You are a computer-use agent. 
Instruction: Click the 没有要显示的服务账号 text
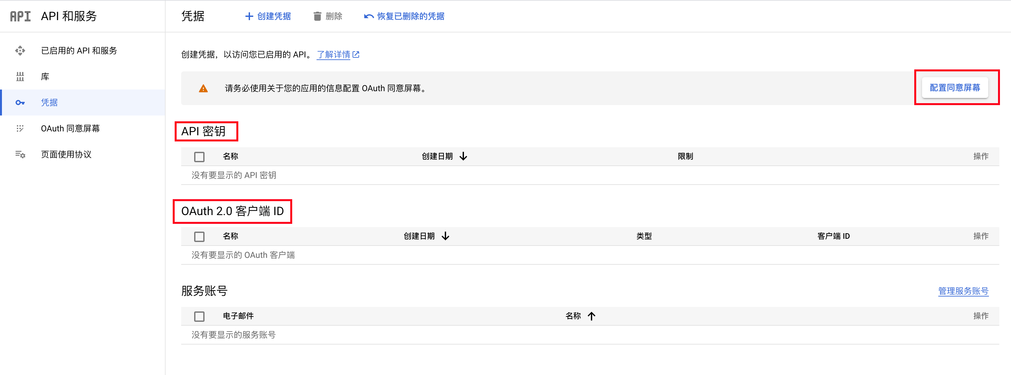point(233,335)
